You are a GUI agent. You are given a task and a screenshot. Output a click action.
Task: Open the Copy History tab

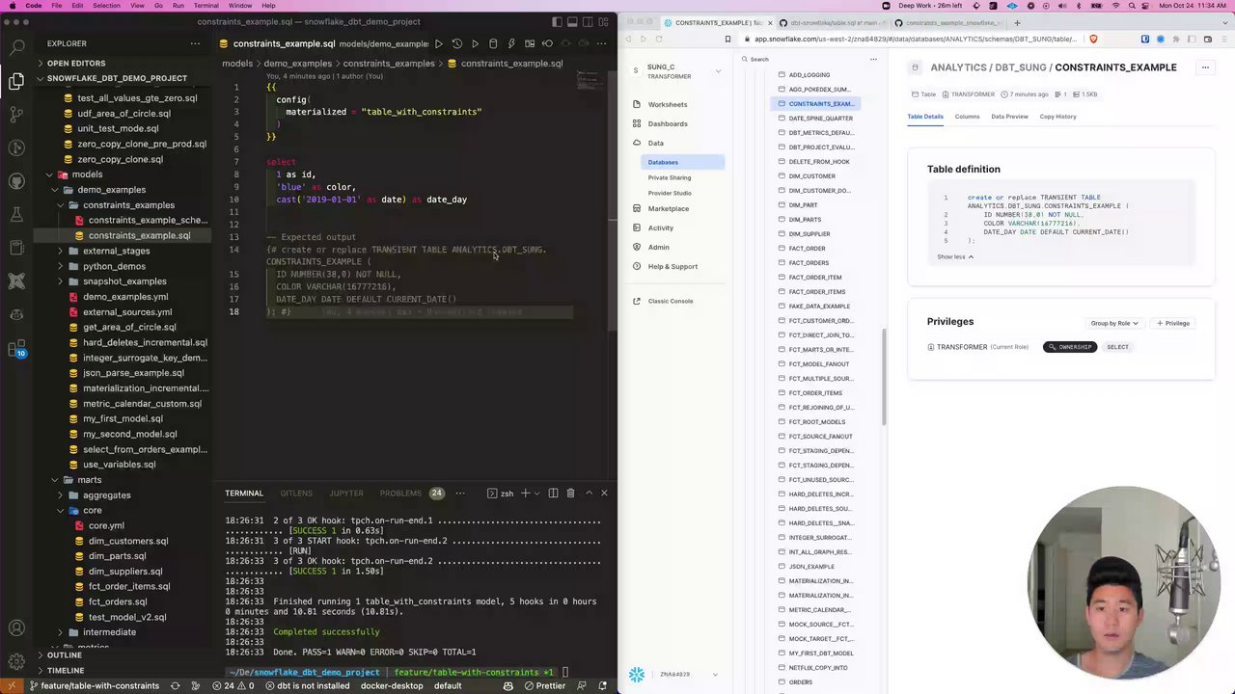pos(1057,117)
